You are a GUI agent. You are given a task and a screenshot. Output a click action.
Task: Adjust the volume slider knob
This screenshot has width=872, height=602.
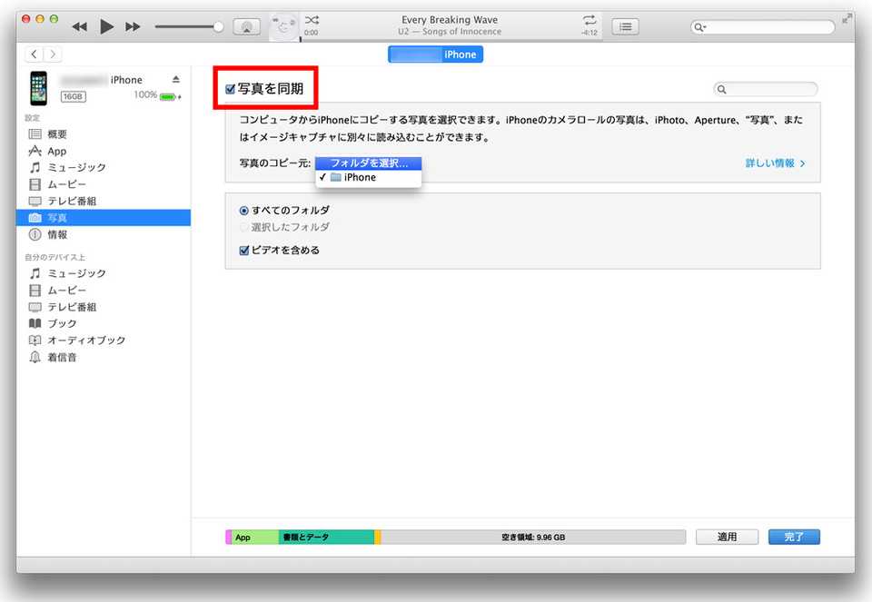[x=218, y=26]
